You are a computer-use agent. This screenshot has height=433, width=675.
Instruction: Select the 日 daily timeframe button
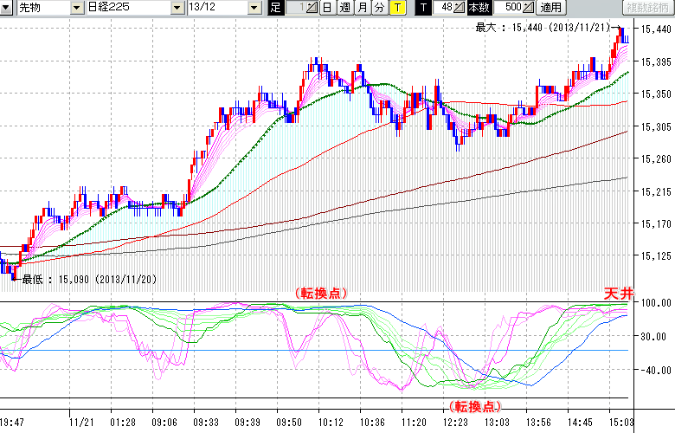click(326, 8)
